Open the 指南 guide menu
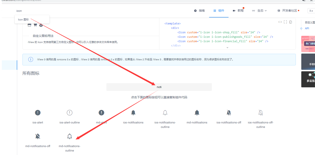Screen dimensions: 315x155 tap(199, 11)
